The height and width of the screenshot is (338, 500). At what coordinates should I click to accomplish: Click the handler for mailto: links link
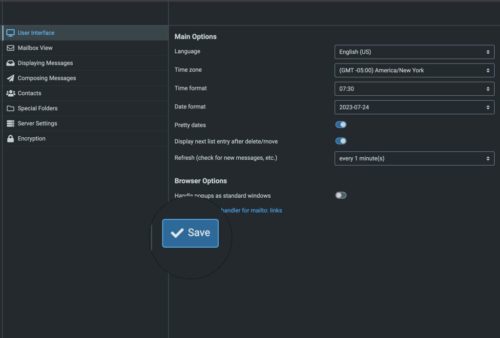point(251,211)
